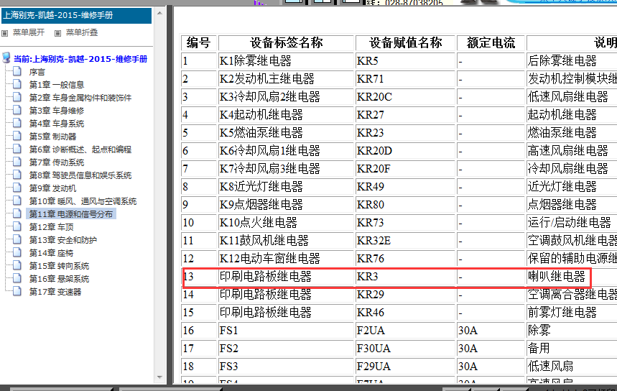
Task: Open the root node 当前:上海别克-凯越-2015-维修手册
Action: coord(80,59)
